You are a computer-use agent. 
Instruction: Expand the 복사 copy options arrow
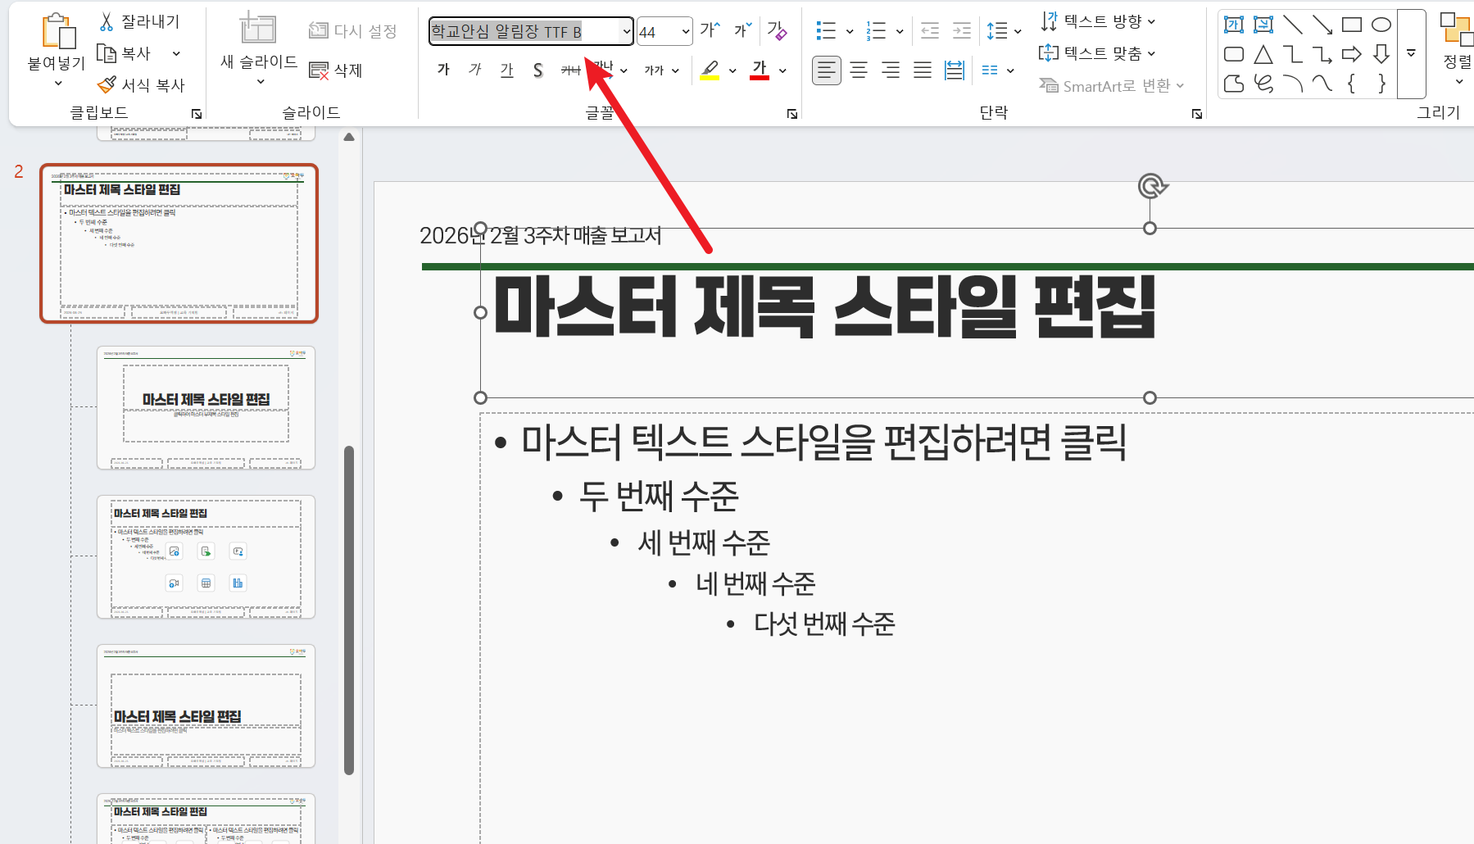pos(176,53)
